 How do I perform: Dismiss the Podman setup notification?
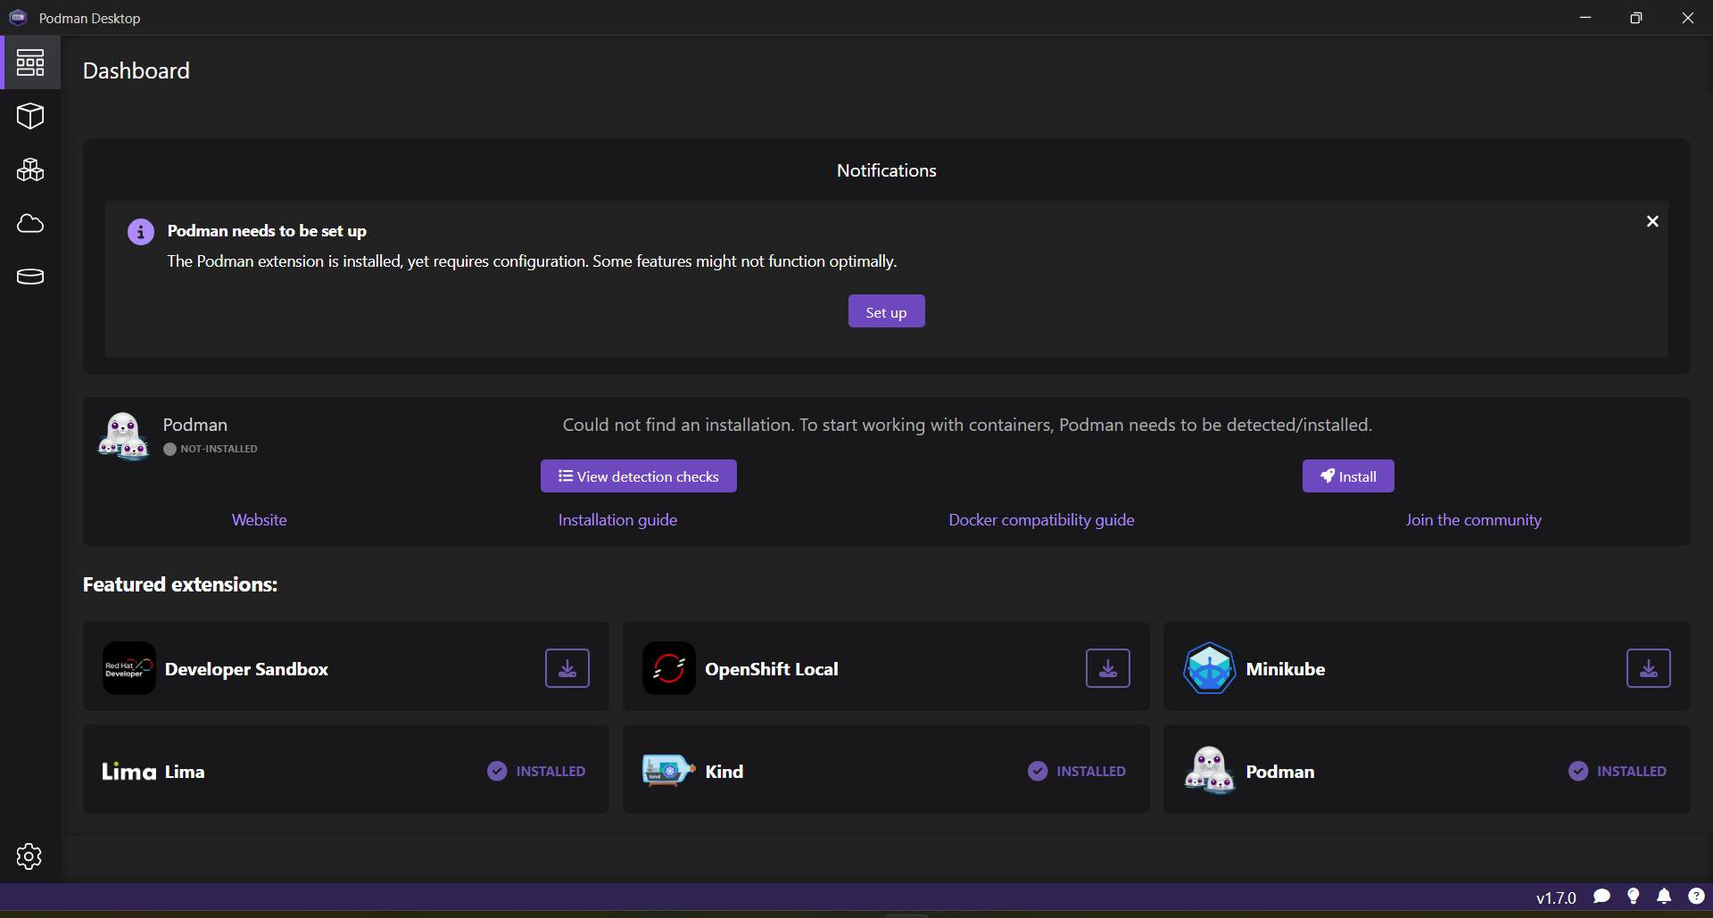pyautogui.click(x=1651, y=220)
